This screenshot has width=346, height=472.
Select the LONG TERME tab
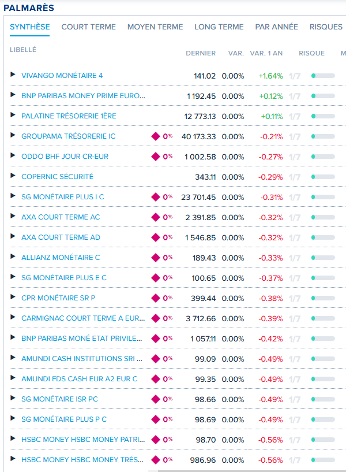tap(219, 27)
